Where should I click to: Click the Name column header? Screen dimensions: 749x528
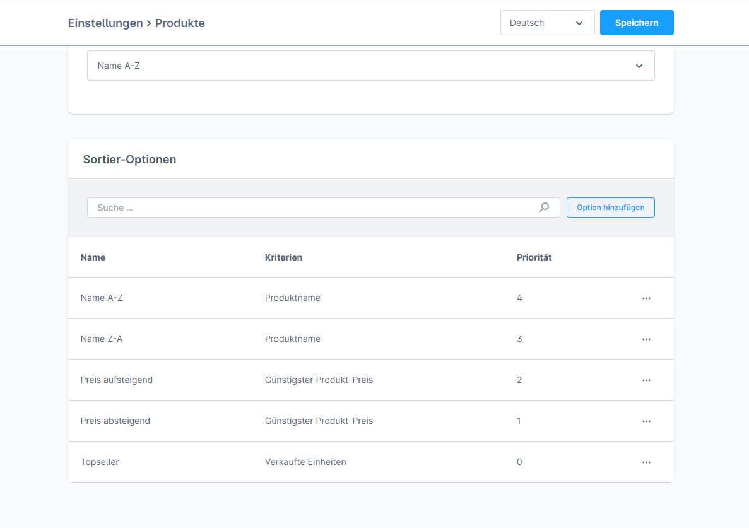(93, 257)
